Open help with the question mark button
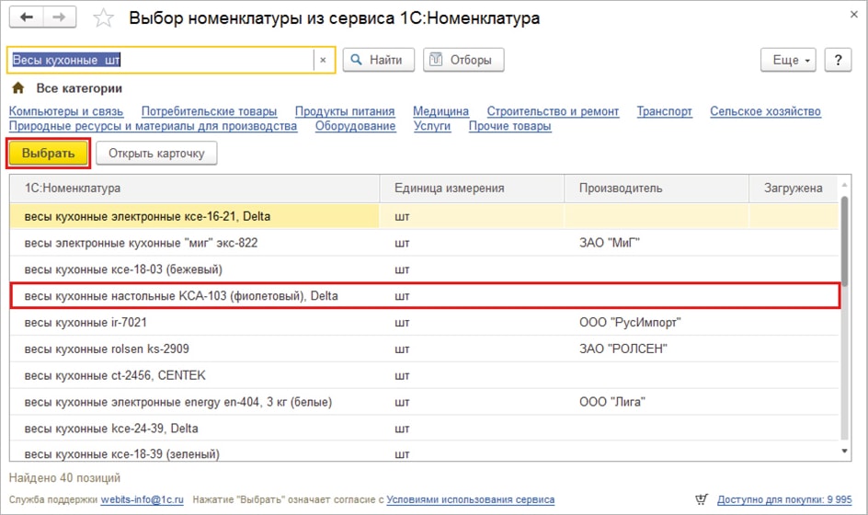 [838, 61]
